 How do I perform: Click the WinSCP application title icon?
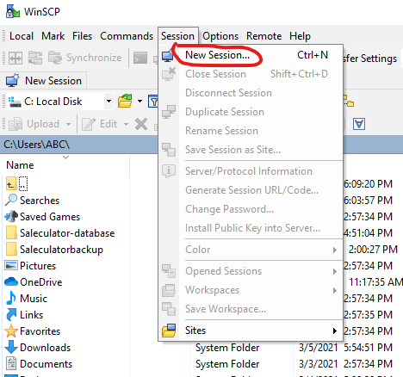pyautogui.click(x=13, y=11)
